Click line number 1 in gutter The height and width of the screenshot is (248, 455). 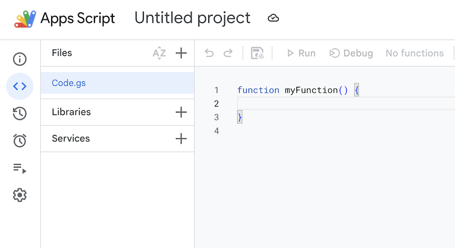(x=216, y=90)
